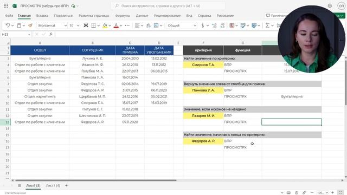Switch to Данные ribbon tab

(142, 16)
